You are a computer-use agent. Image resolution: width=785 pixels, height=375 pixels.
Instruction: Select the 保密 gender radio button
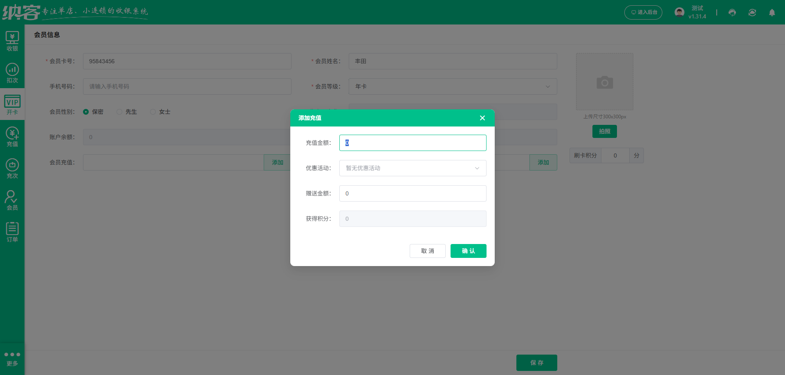point(86,112)
